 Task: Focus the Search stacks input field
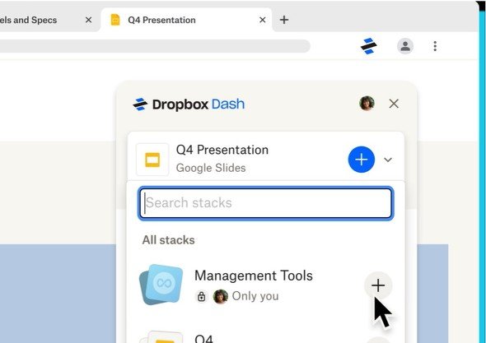(x=266, y=203)
